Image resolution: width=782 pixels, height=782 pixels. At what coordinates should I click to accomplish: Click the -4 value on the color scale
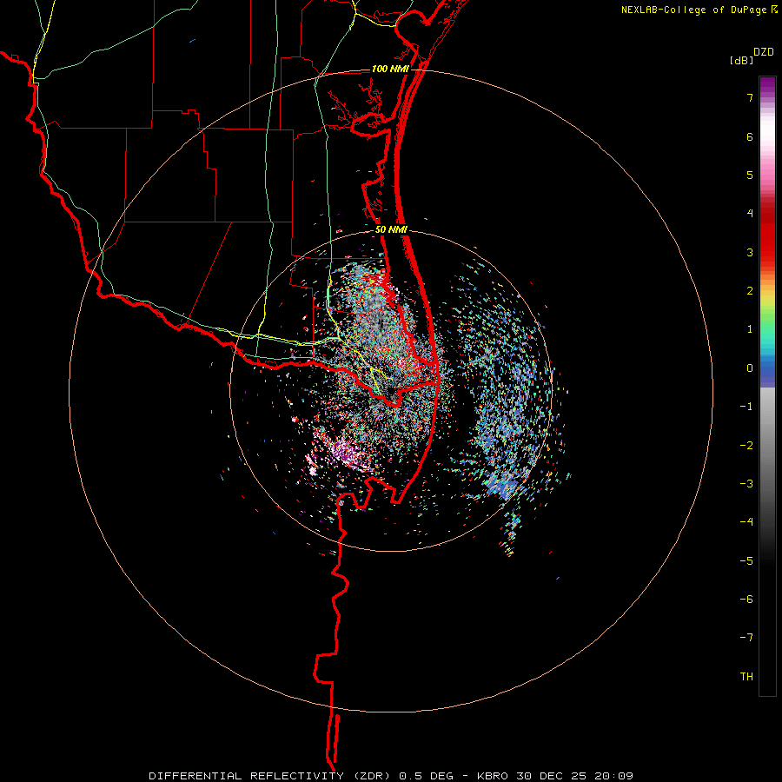746,522
